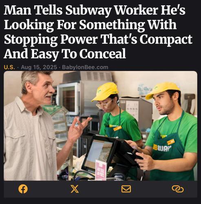Viewport: 201px width, 204px height.
Task: Tap the X logo in the share bar
Action: coord(75,189)
